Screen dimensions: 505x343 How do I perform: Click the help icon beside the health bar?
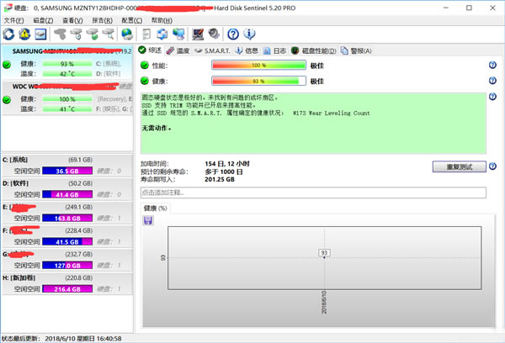[x=492, y=82]
